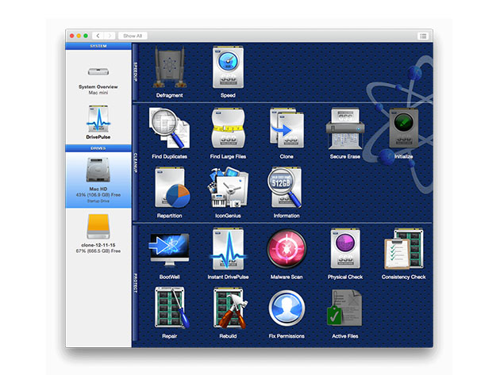Select the Mac HD startup drive
This screenshot has width=500, height=375.
pyautogui.click(x=98, y=180)
